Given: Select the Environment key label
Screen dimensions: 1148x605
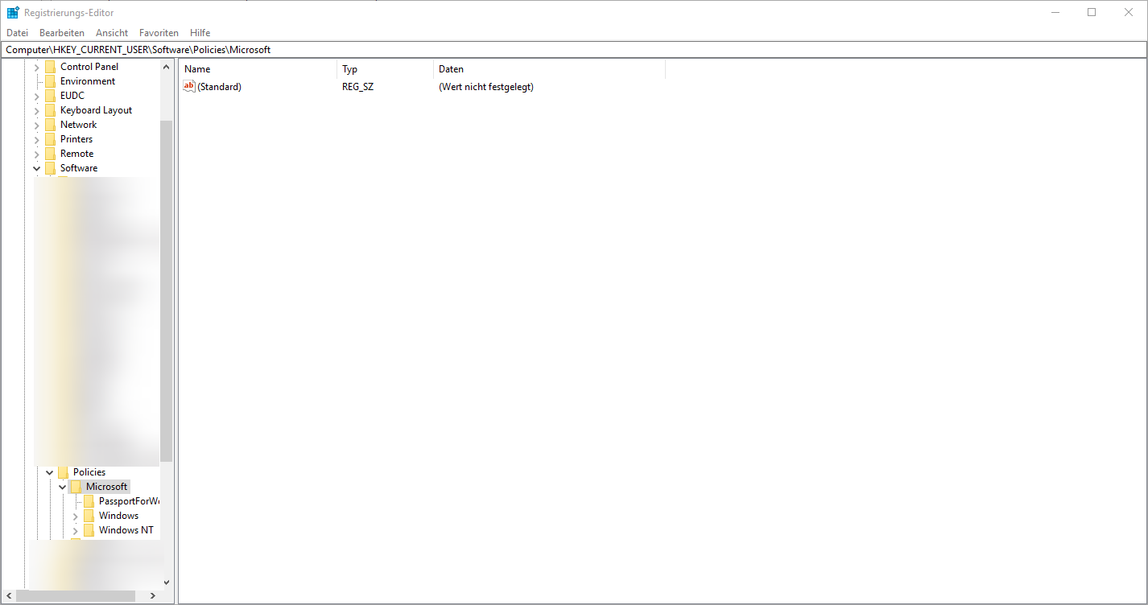Looking at the screenshot, I should (x=88, y=81).
